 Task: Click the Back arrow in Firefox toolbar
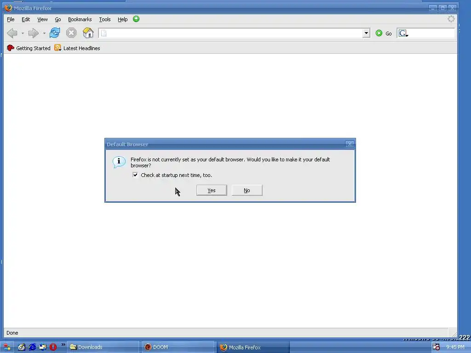click(12, 33)
